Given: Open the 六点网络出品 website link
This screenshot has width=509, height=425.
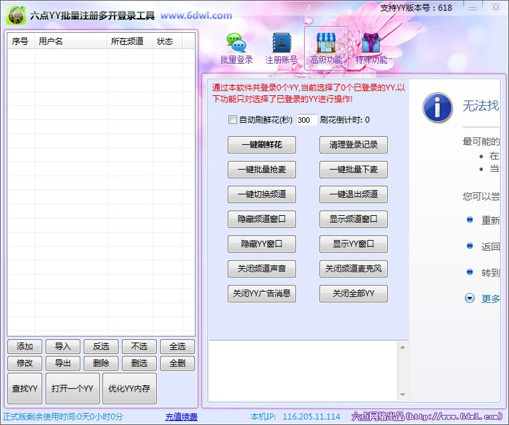Looking at the screenshot, I should [427, 416].
